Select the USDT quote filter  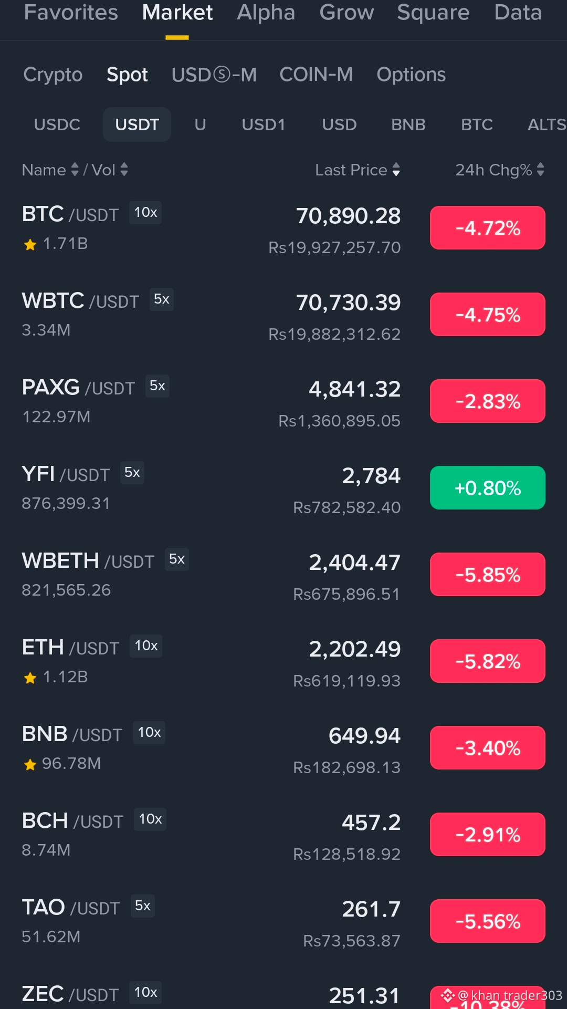137,124
